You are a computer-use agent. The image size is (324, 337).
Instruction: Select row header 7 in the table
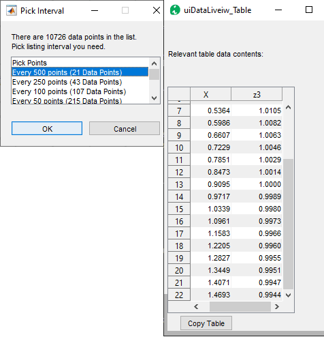tap(179, 111)
